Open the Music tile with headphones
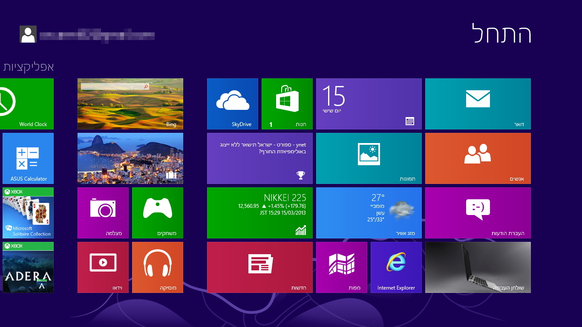 [x=157, y=267]
